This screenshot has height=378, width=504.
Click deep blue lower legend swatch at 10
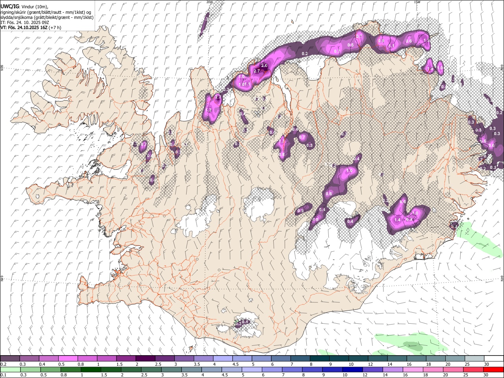point(352,369)
